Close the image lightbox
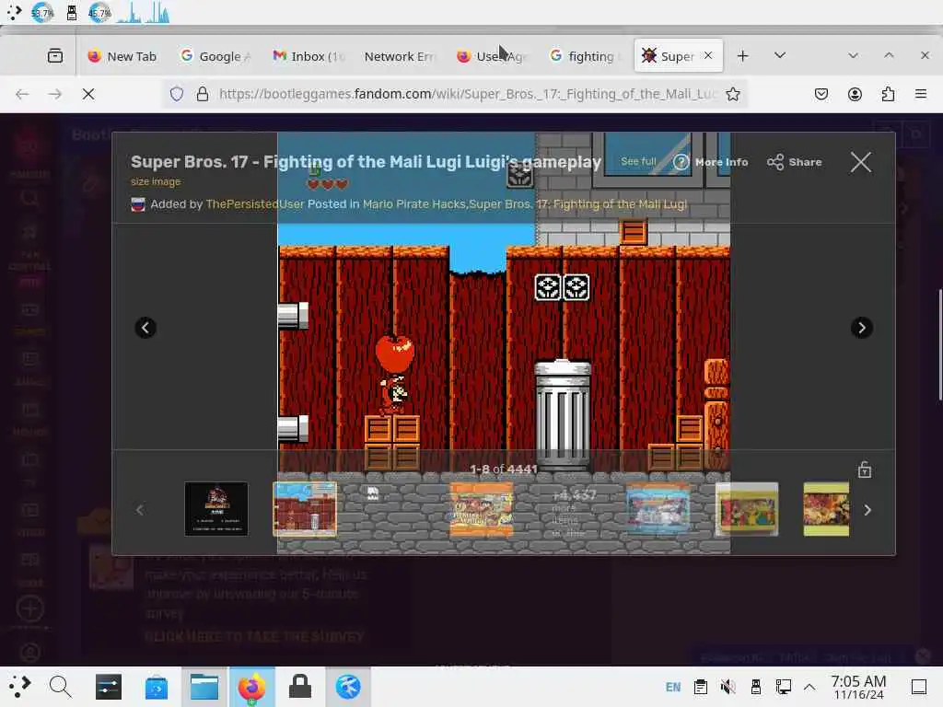 tap(861, 162)
